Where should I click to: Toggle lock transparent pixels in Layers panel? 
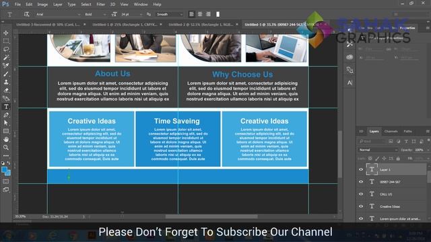point(370,159)
